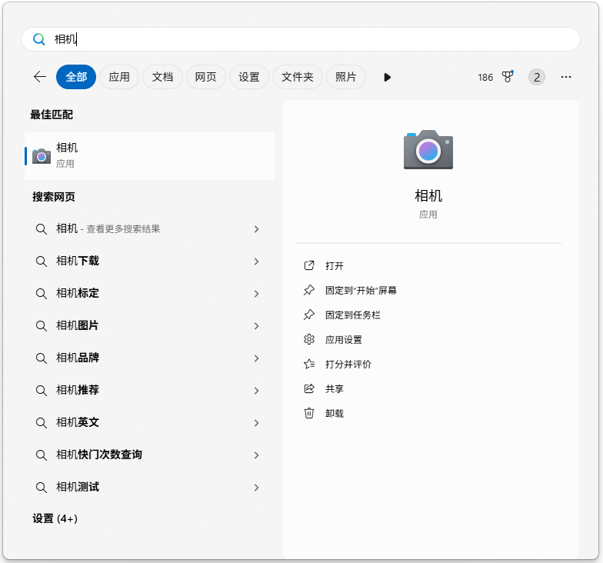Click the 186 rewards points count

[x=485, y=77]
